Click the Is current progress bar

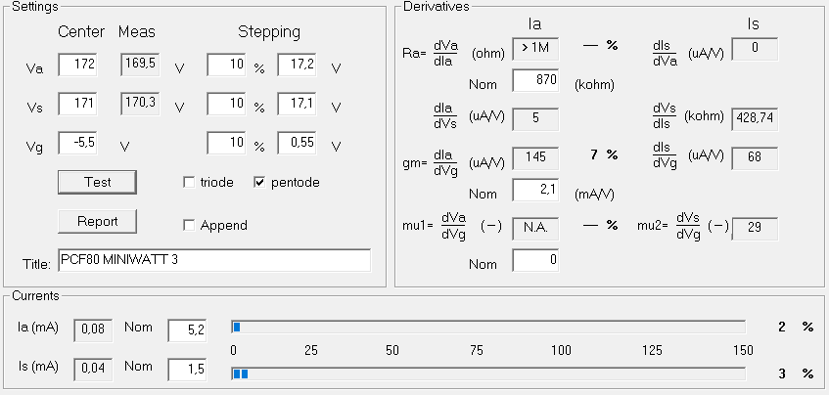click(x=488, y=373)
